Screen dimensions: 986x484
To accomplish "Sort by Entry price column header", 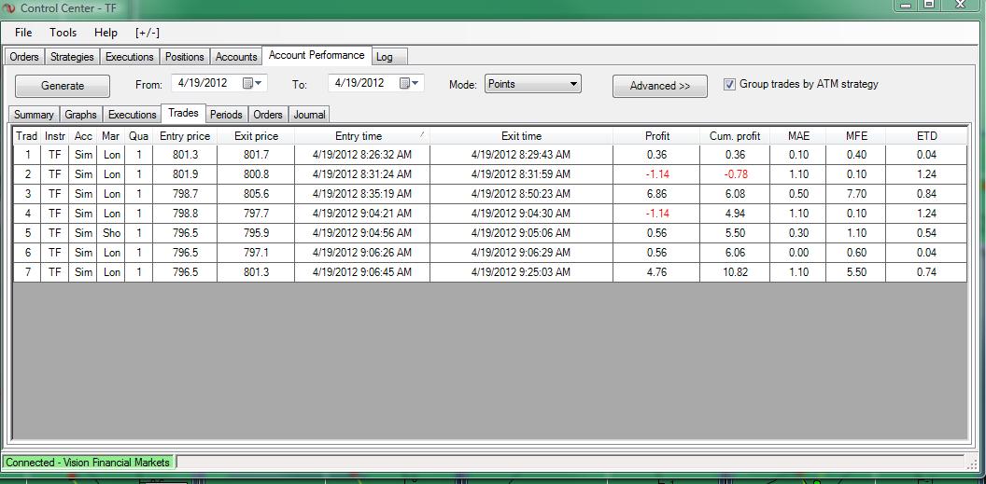I will pyautogui.click(x=185, y=136).
